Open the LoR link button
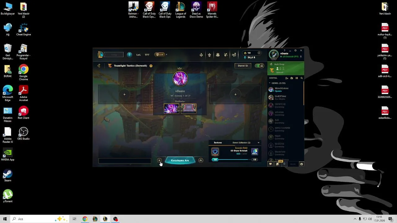Screen dimensions: 397x223 point(160,55)
